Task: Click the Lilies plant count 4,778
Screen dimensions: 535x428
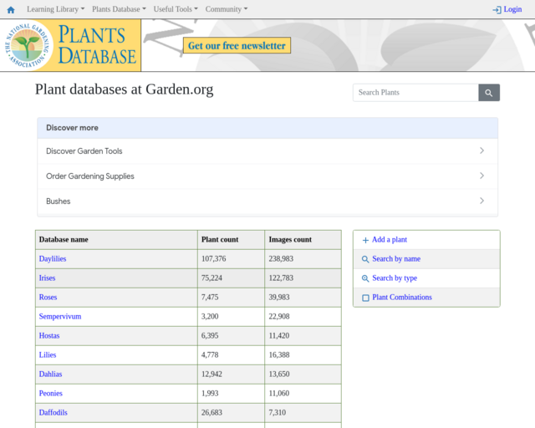Action: pos(210,354)
